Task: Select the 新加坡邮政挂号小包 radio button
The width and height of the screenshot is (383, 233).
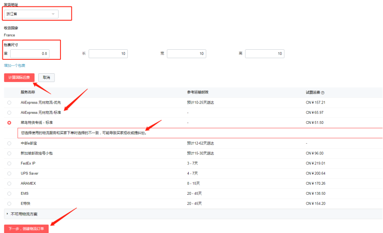Action: [x=9, y=153]
